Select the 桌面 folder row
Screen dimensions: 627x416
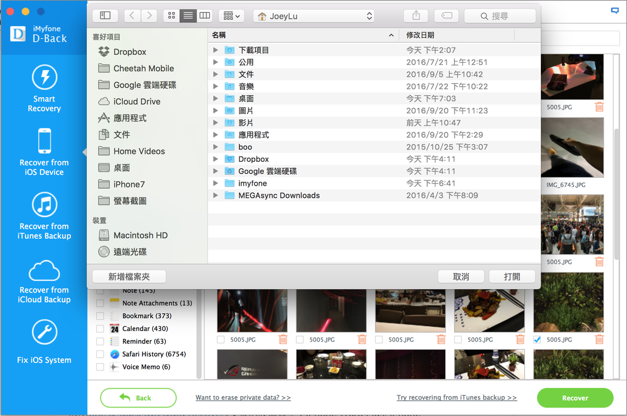374,99
